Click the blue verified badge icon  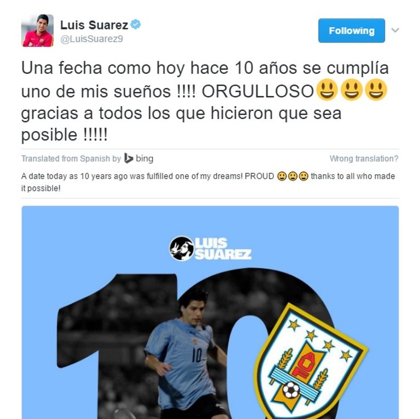click(136, 25)
